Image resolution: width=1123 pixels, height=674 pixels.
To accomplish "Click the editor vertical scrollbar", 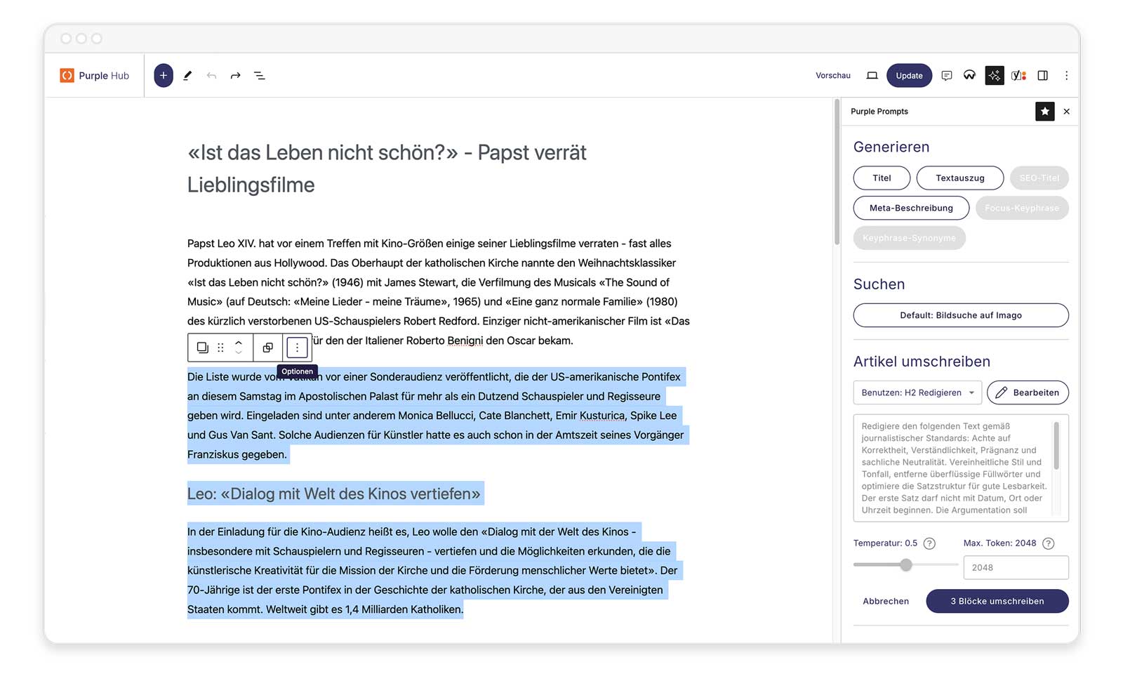I will click(837, 172).
